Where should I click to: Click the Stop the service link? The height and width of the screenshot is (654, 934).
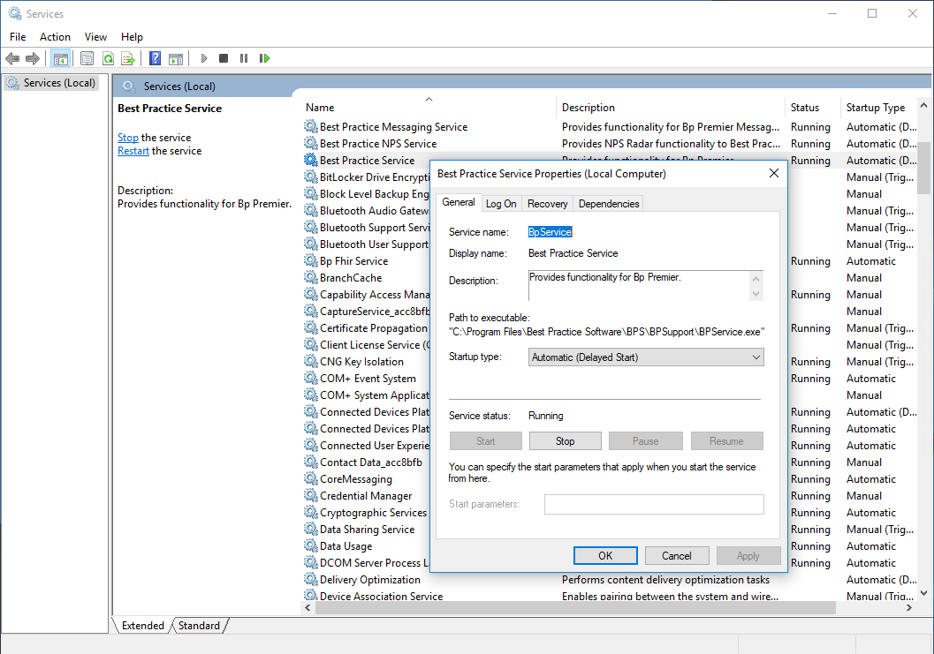pos(127,138)
